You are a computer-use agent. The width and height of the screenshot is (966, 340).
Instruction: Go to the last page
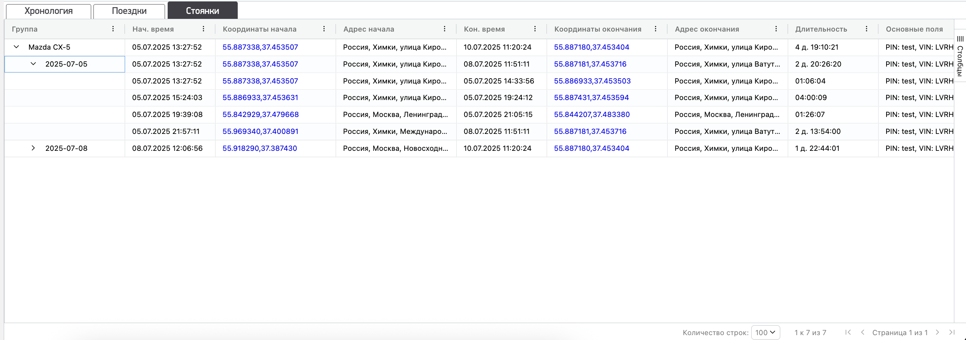click(952, 332)
